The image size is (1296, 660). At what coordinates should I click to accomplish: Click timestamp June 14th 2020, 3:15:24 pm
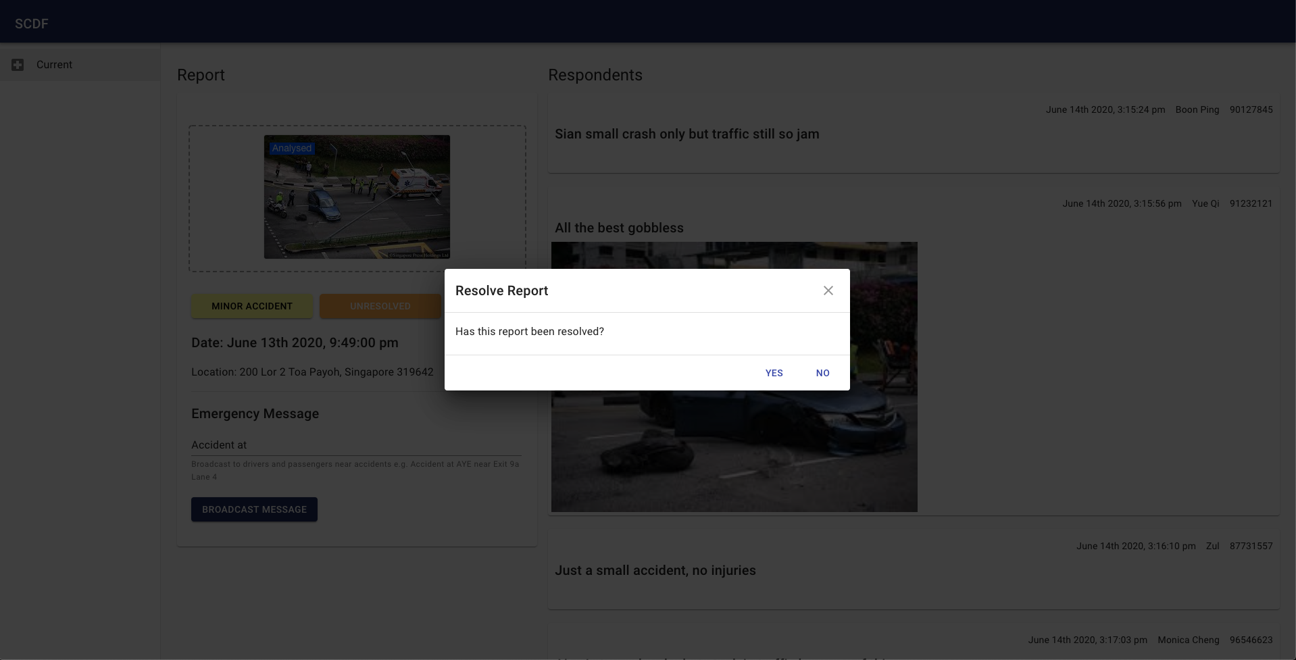click(1105, 109)
